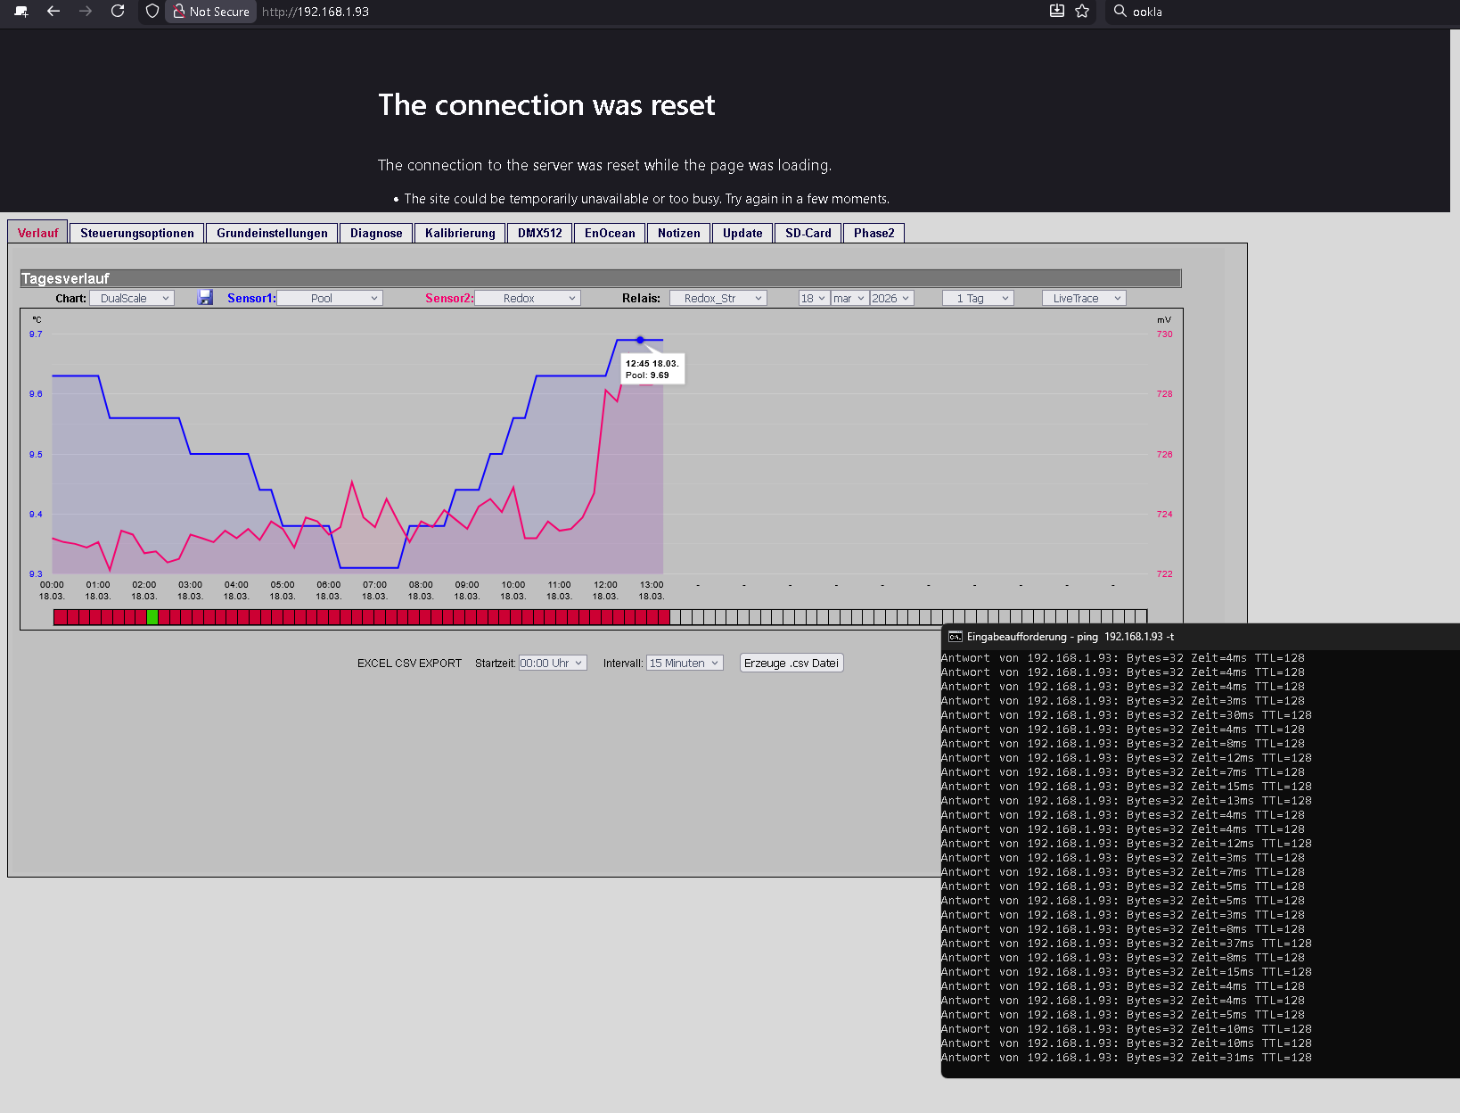1460x1113 pixels.
Task: Click the "Sensor2:" label
Action: click(x=449, y=298)
